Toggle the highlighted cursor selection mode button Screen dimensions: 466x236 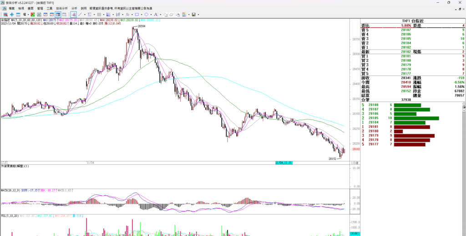pos(73,15)
